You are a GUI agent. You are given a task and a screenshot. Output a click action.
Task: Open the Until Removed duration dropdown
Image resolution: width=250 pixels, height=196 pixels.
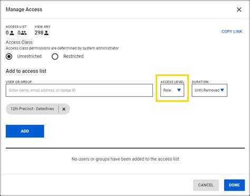coord(209,90)
